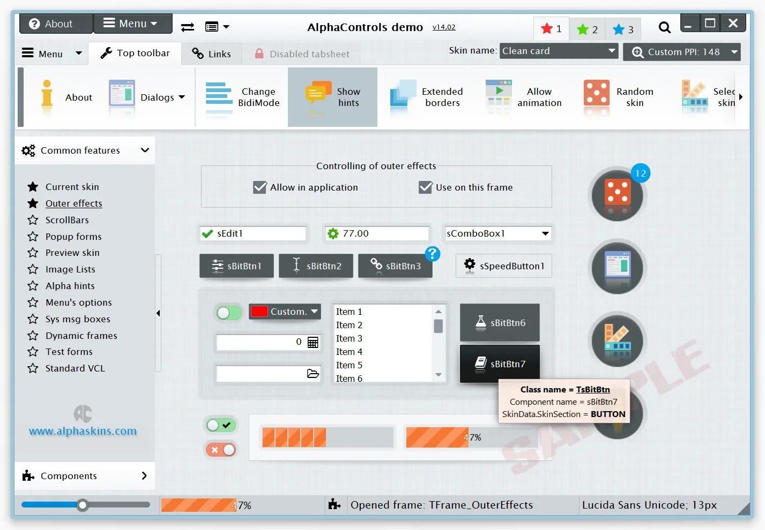The image size is (765, 530).
Task: Click the left arrow panel splitter handle
Action: 158,313
